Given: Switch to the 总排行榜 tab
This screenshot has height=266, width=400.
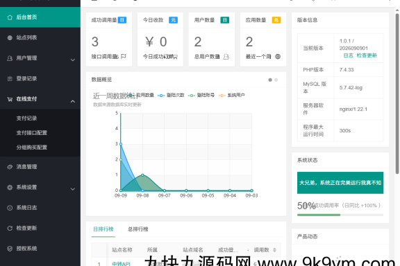Looking at the screenshot, I should coord(137,229).
